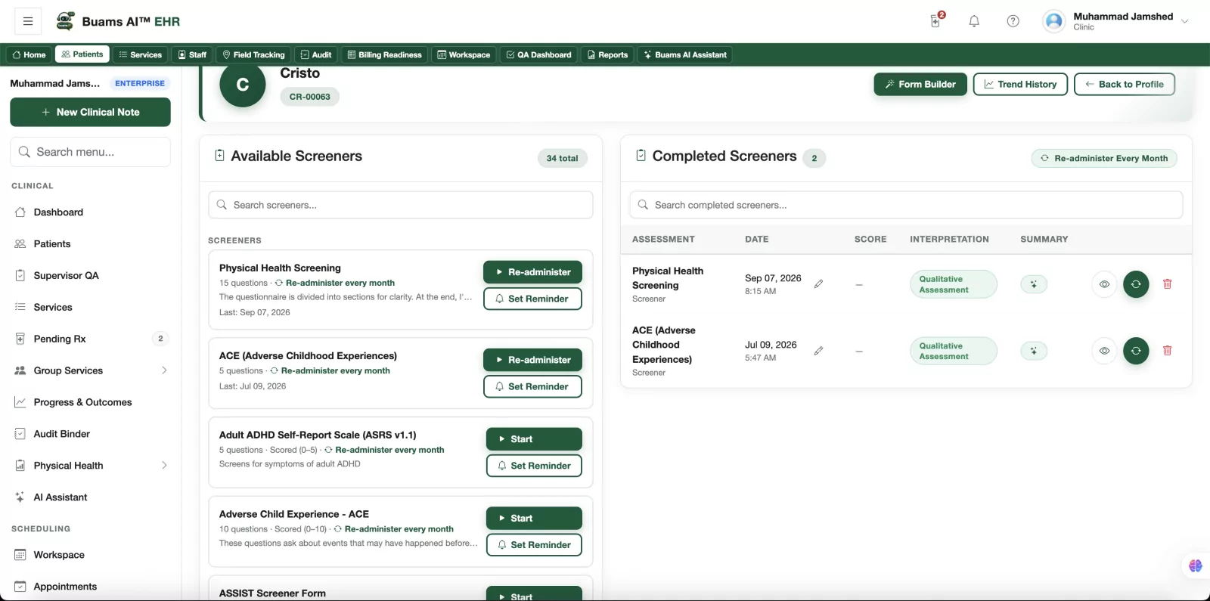The width and height of the screenshot is (1210, 601).
Task: Delete the completed ACE screener entry
Action: (x=1168, y=351)
